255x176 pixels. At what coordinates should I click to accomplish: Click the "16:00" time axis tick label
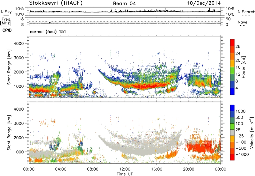[x=157, y=169]
